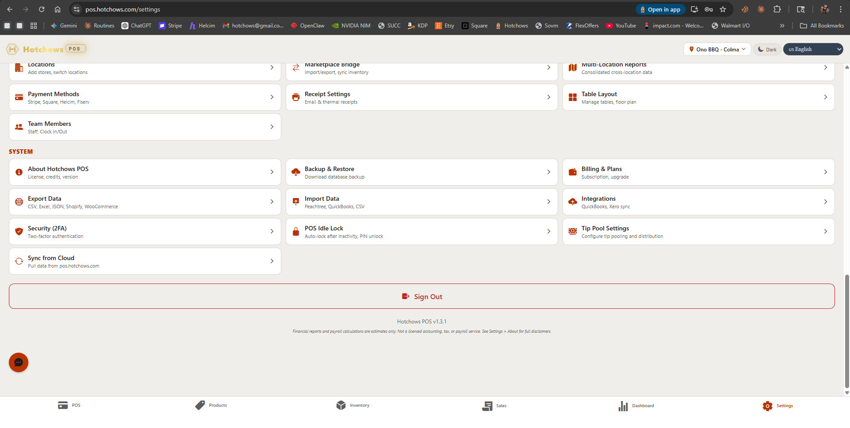Expand Backup & Restore chevron
Viewport: 850px width, 428px height.
pyautogui.click(x=549, y=172)
